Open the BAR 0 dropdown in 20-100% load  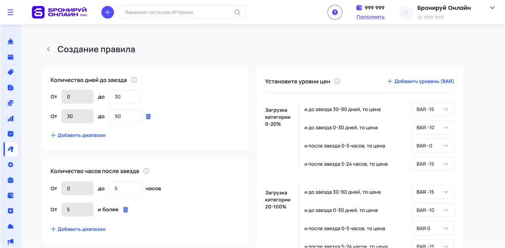pos(432,228)
